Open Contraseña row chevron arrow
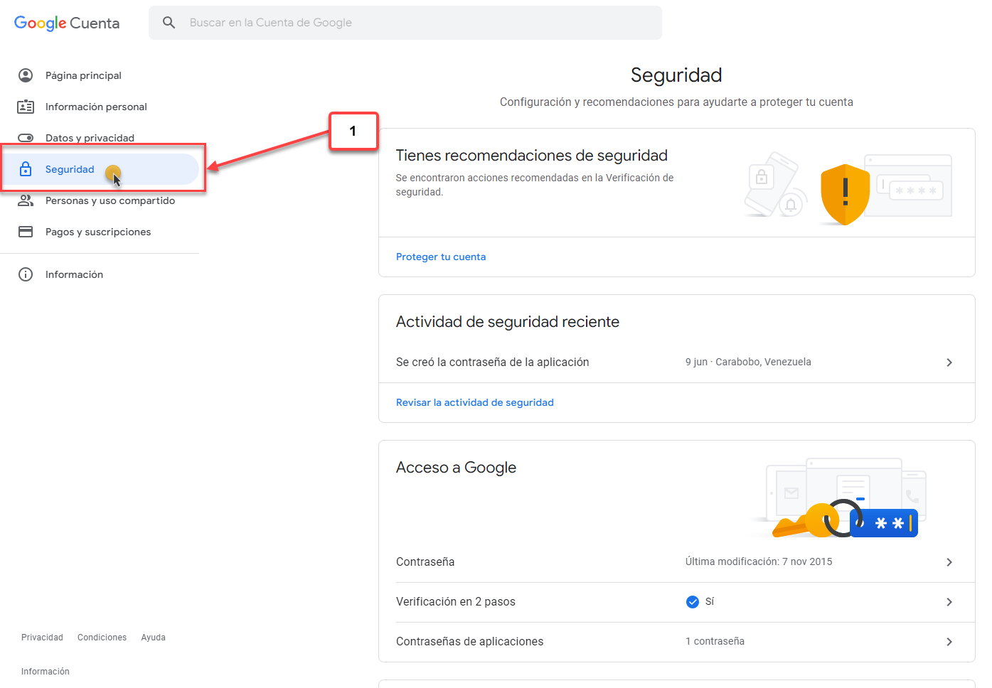Image resolution: width=992 pixels, height=688 pixels. pyautogui.click(x=949, y=562)
